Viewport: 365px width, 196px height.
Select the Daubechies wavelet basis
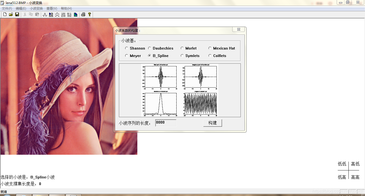click(161, 48)
